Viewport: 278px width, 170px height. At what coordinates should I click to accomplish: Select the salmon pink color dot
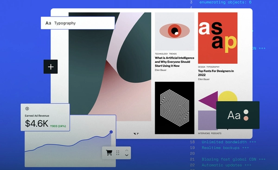(246, 118)
